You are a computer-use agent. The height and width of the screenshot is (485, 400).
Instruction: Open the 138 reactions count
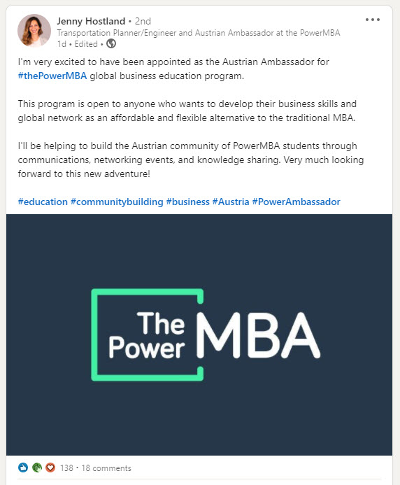(x=66, y=468)
